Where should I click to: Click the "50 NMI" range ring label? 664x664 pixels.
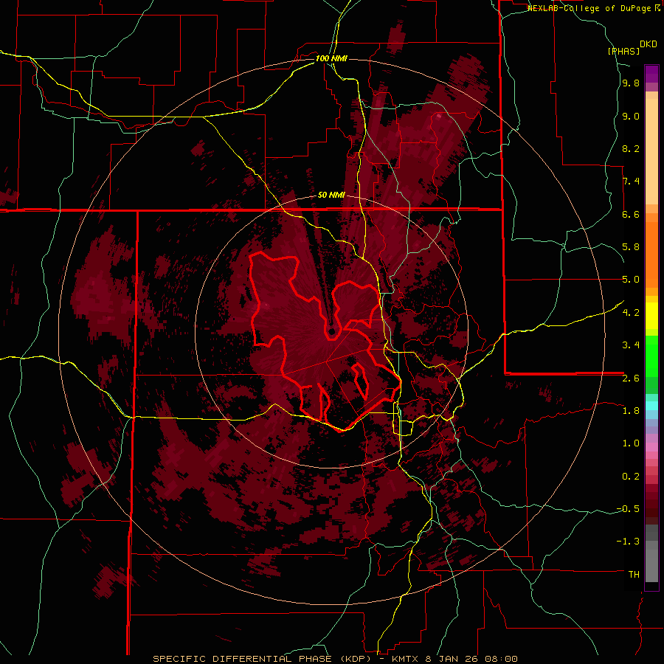click(331, 196)
